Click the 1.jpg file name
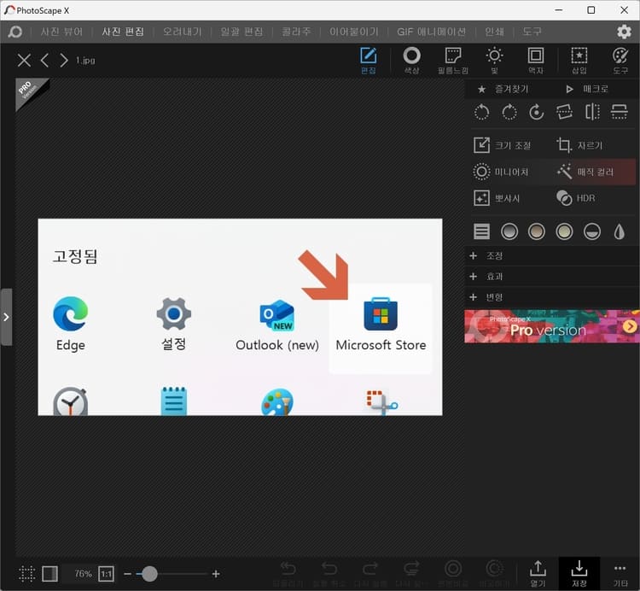The image size is (640, 591). (x=85, y=61)
